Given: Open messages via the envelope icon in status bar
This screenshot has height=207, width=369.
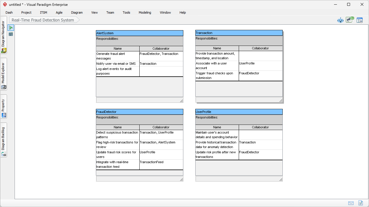Looking at the screenshot, I should click(351, 203).
